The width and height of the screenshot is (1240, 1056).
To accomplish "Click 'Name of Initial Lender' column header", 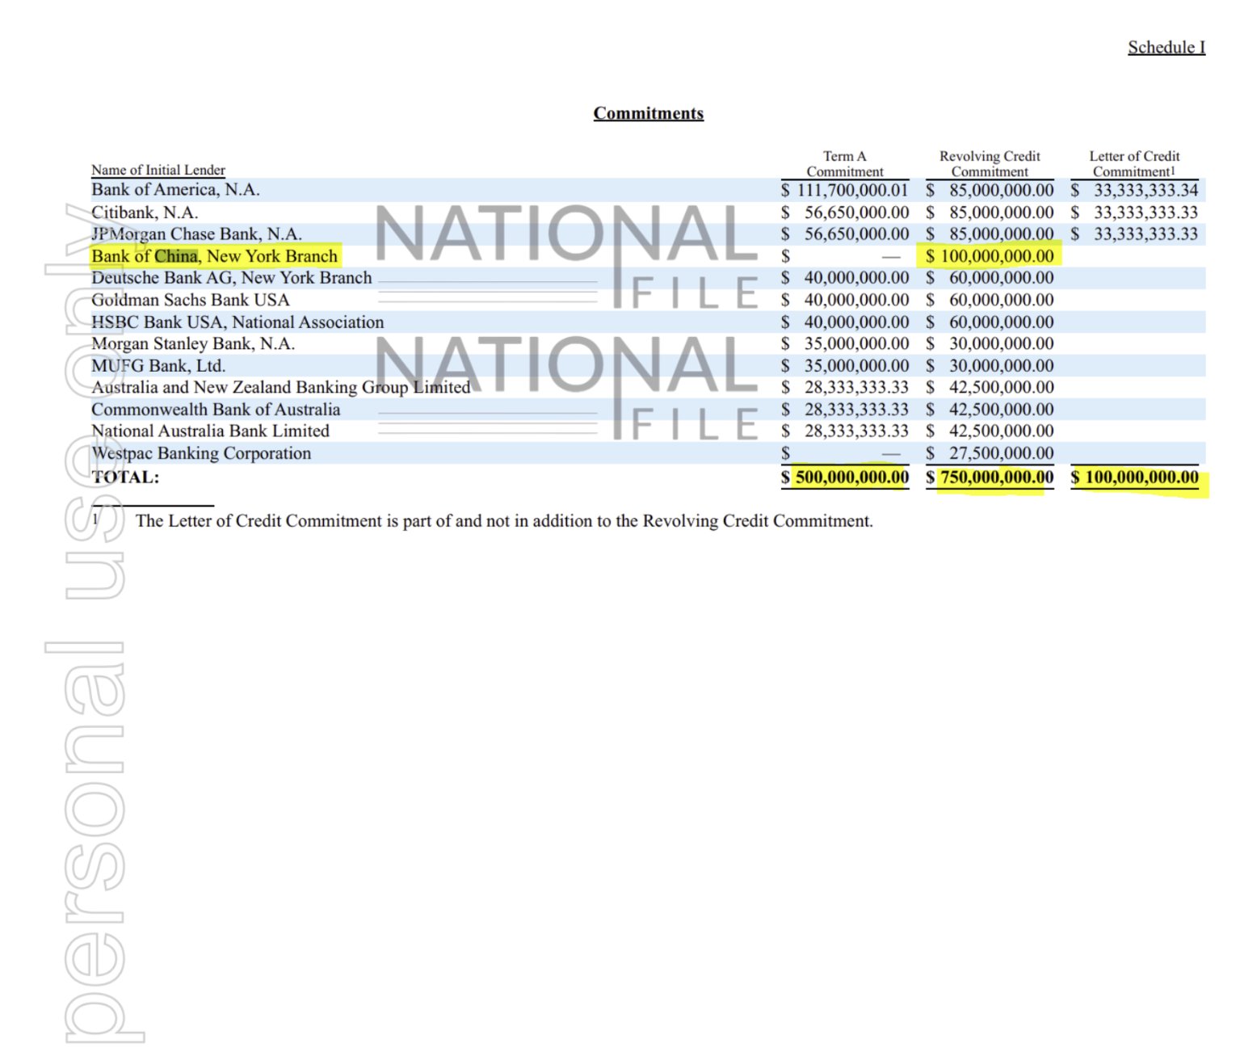I will (x=158, y=170).
